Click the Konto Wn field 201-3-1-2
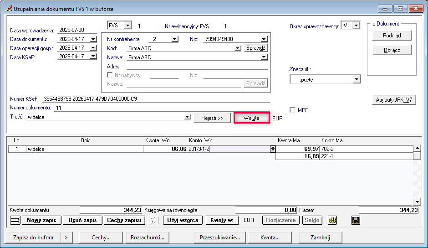This screenshot has height=248, width=428. point(229,149)
